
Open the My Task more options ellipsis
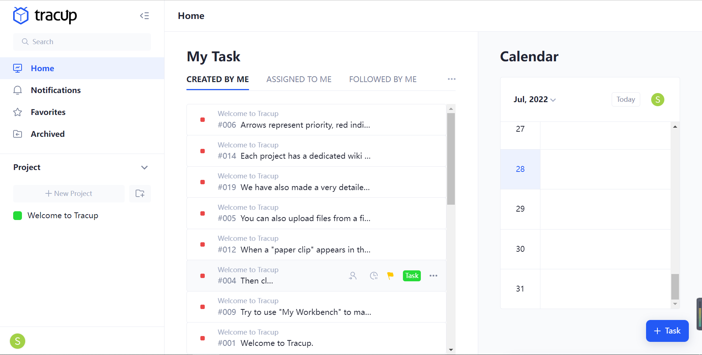tap(452, 79)
